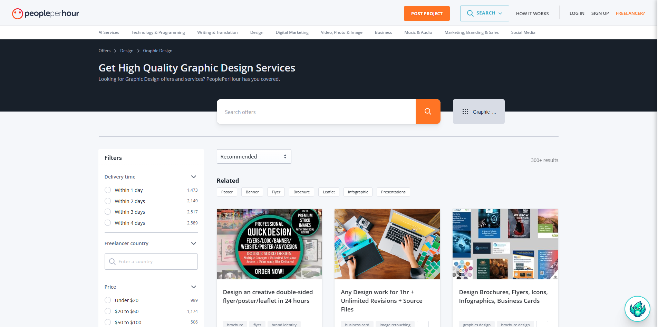Screen dimensions: 658x327
Task: Select Within 3 days delivery
Action: click(108, 212)
